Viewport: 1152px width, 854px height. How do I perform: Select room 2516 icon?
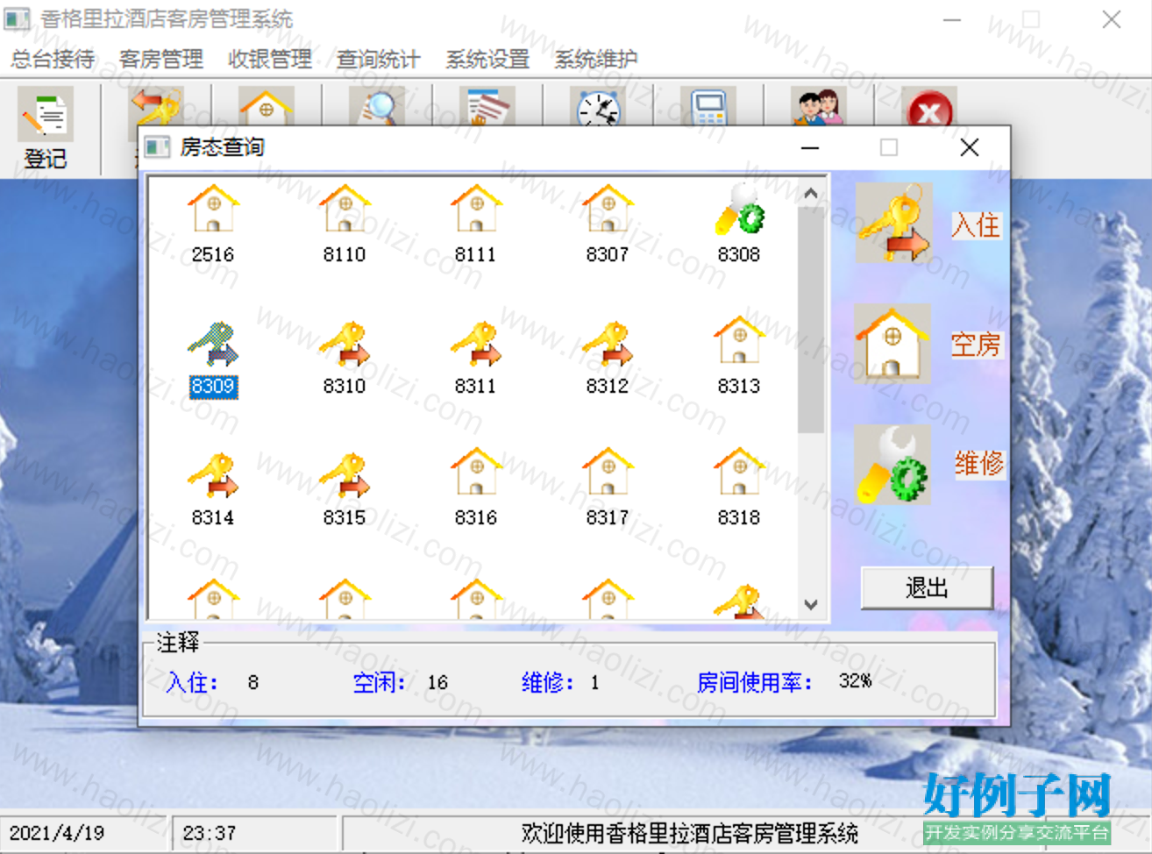tap(213, 208)
